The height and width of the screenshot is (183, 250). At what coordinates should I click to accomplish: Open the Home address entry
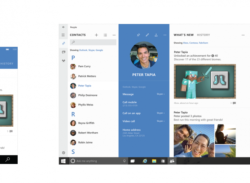[x=133, y=132]
